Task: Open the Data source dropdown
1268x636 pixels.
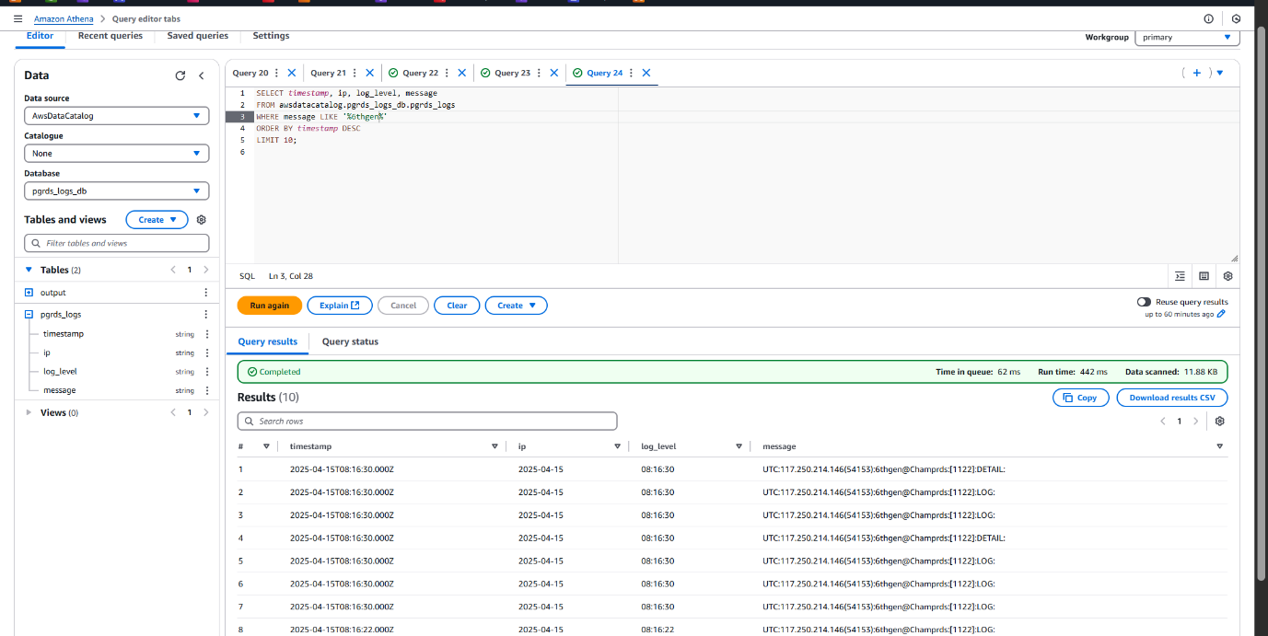Action: click(x=117, y=116)
